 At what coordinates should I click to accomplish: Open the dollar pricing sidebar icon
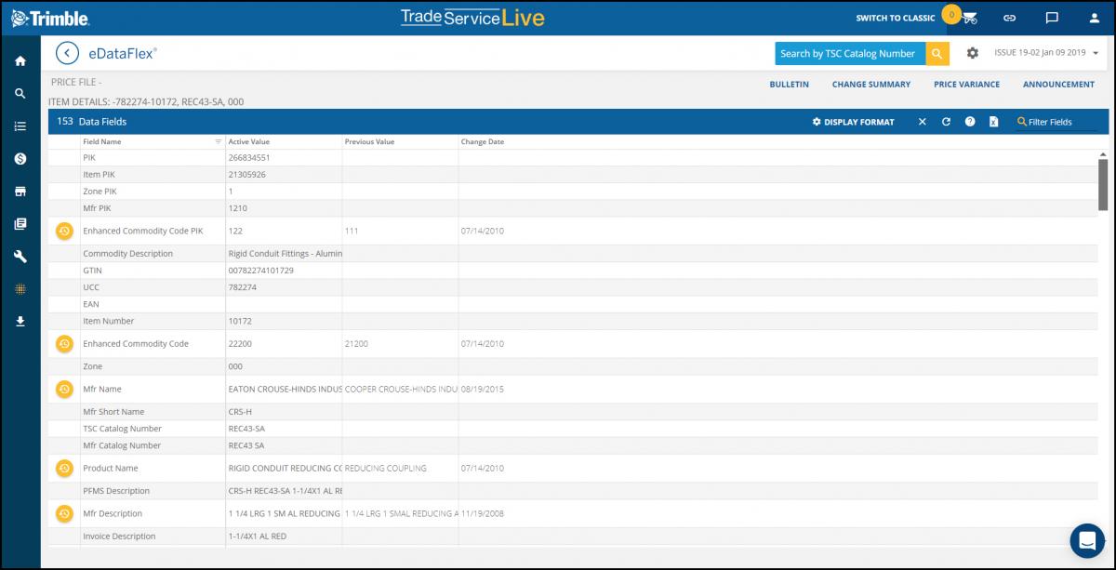tap(20, 159)
